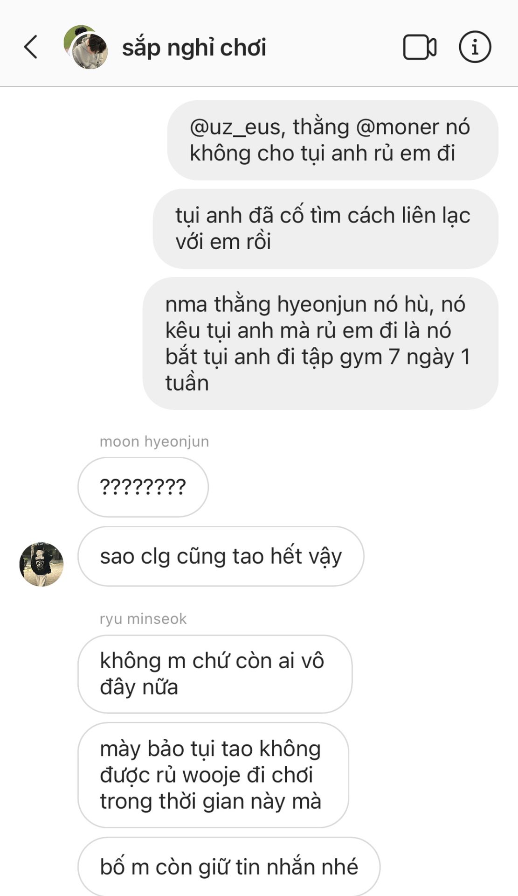The image size is (518, 896).
Task: Select message 'tụi anh đã cố tìm cách liên lạc'
Action: [325, 228]
